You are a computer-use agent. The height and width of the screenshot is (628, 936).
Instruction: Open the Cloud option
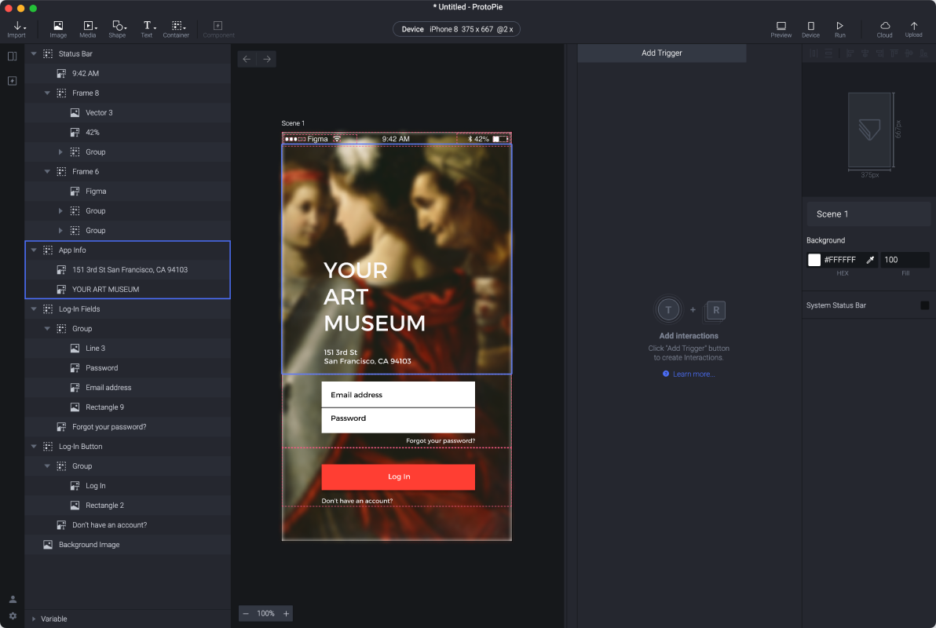885,29
